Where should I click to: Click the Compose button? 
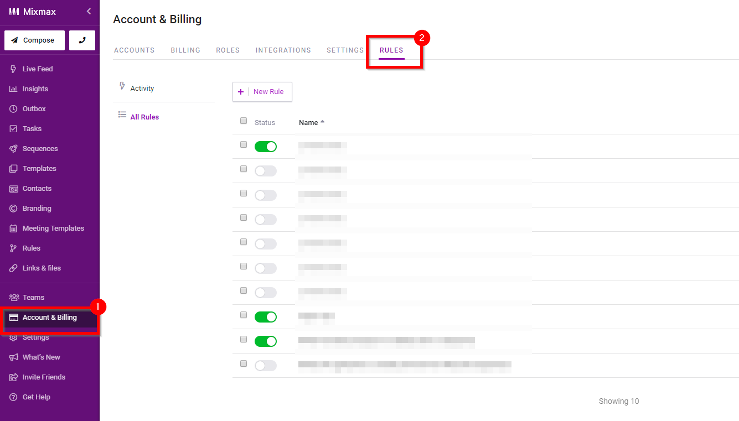34,40
